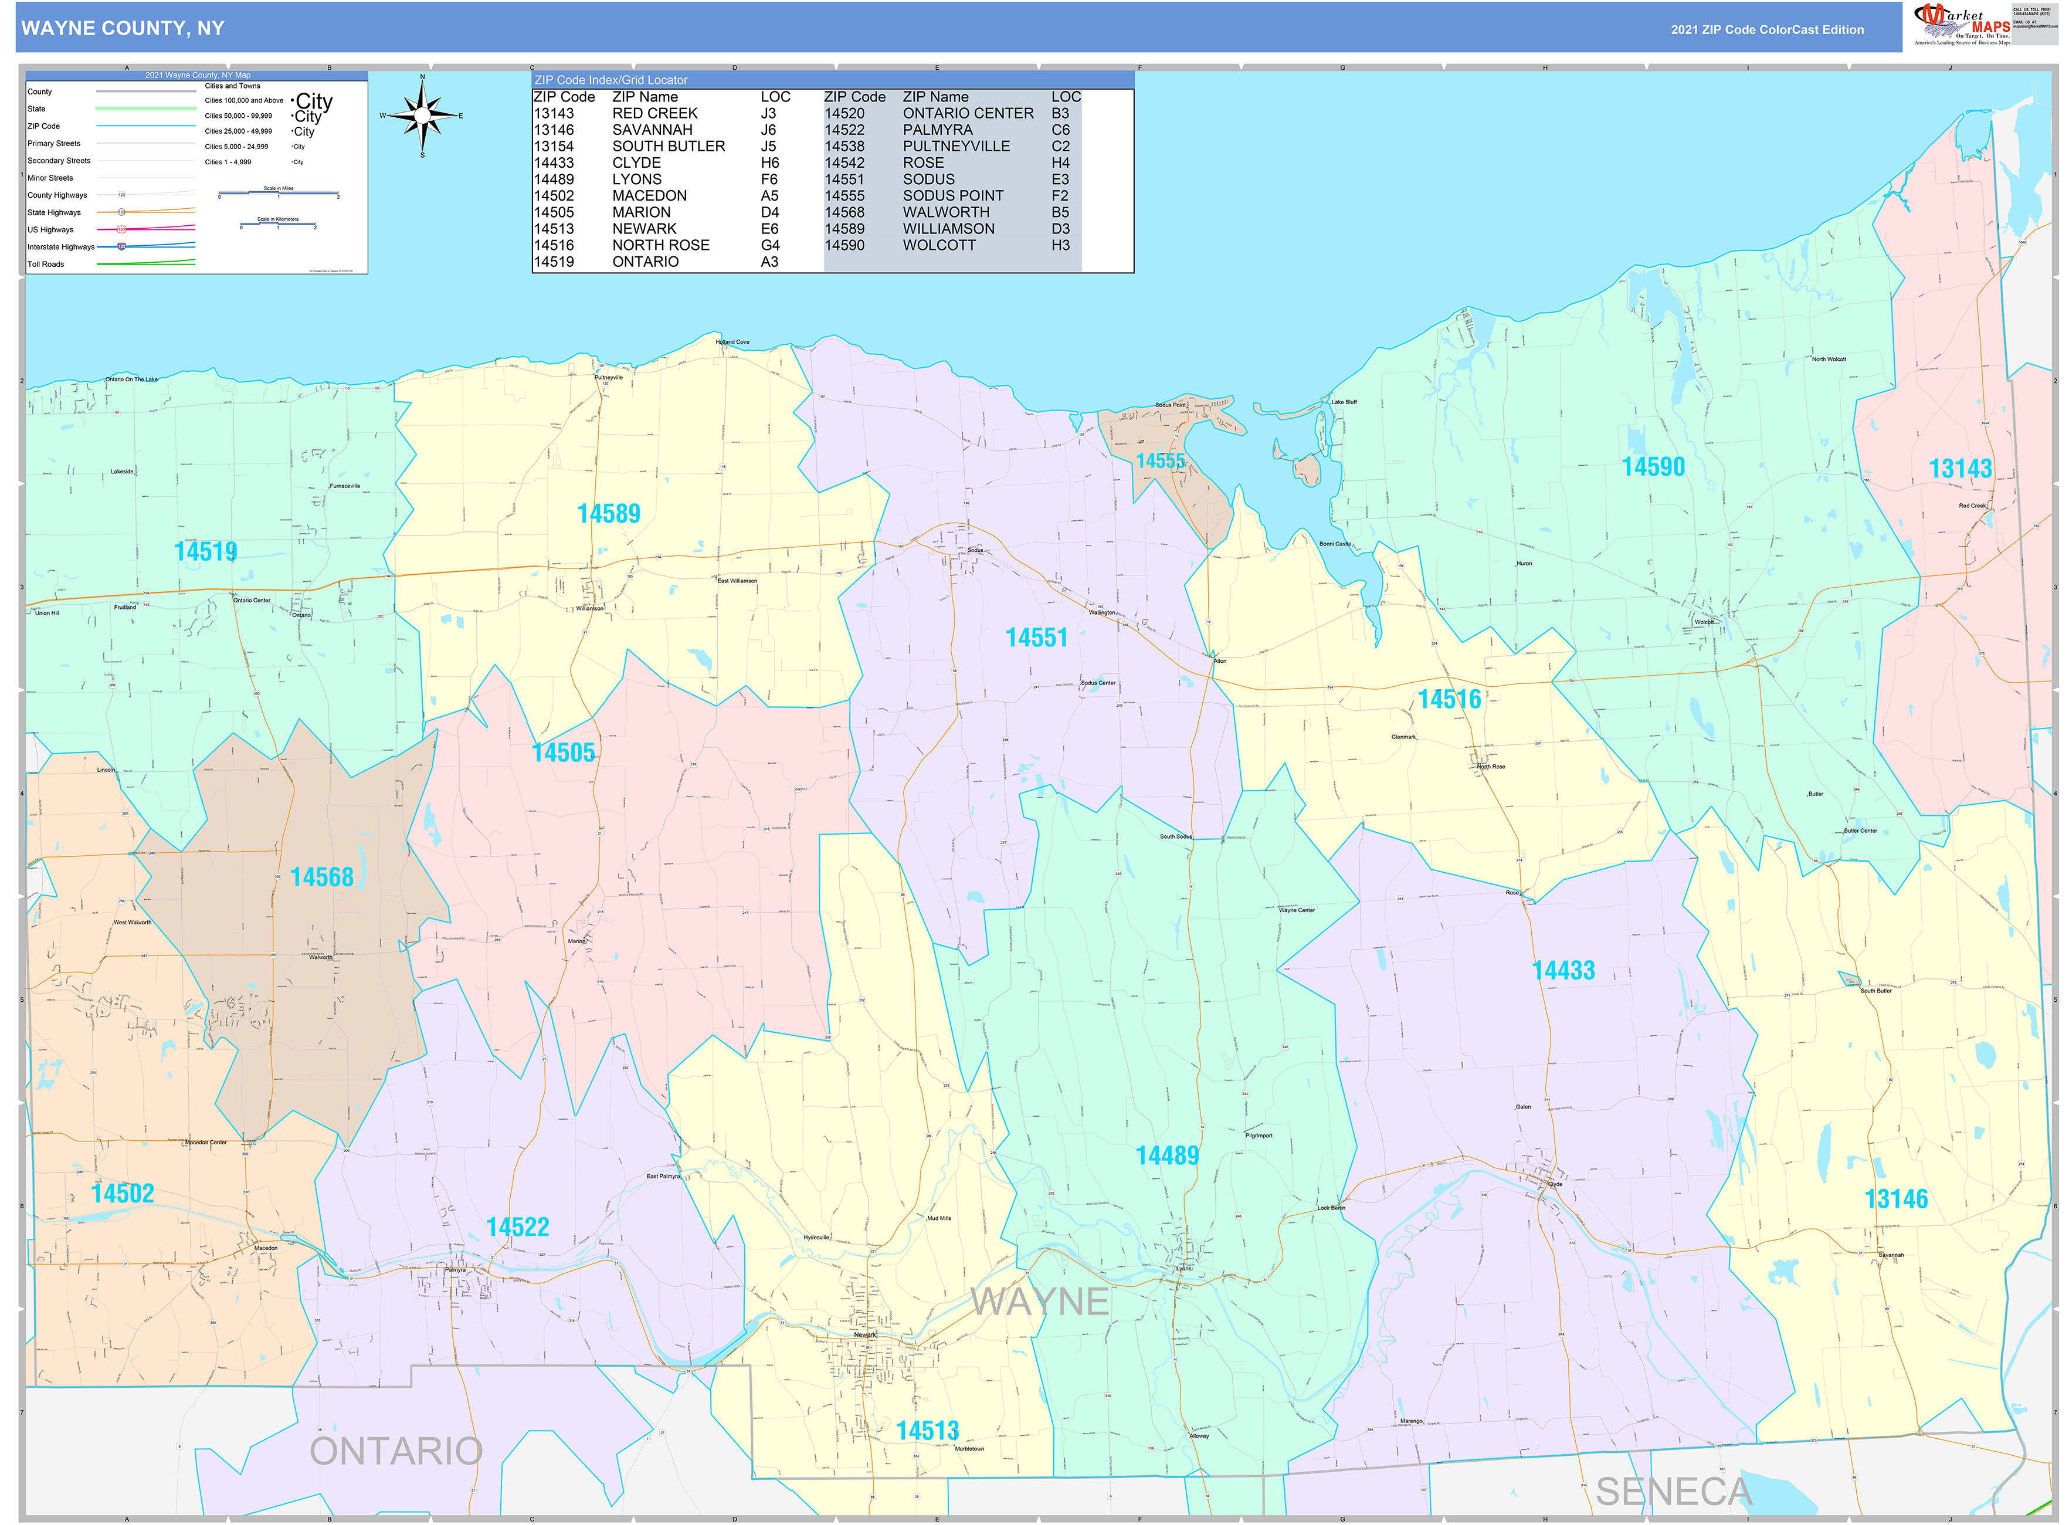Viewport: 2069px width, 1525px height.
Task: Click the 'ZIP Name' column header, left table half
Action: click(644, 97)
